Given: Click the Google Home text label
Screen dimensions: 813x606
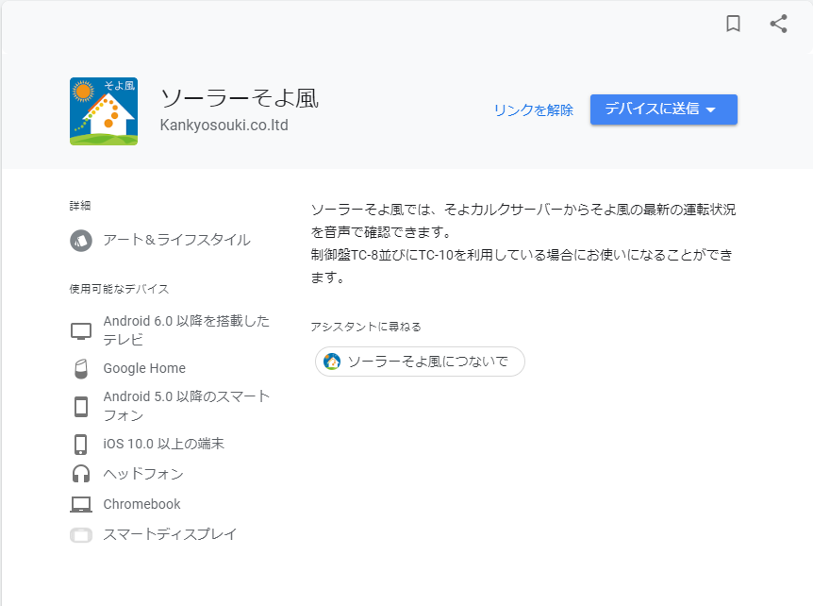Looking at the screenshot, I should click(144, 368).
